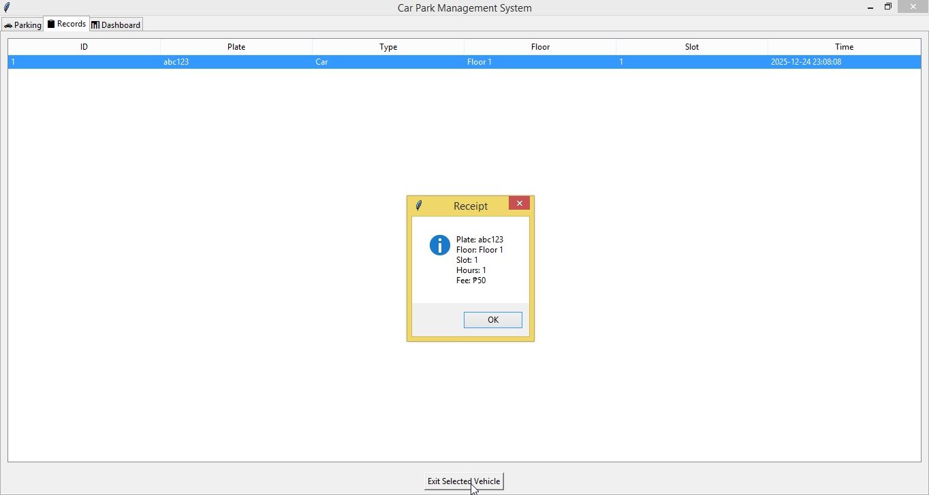Click the feather icon in main title bar
Screen dimensions: 929x495
pyautogui.click(x=7, y=7)
